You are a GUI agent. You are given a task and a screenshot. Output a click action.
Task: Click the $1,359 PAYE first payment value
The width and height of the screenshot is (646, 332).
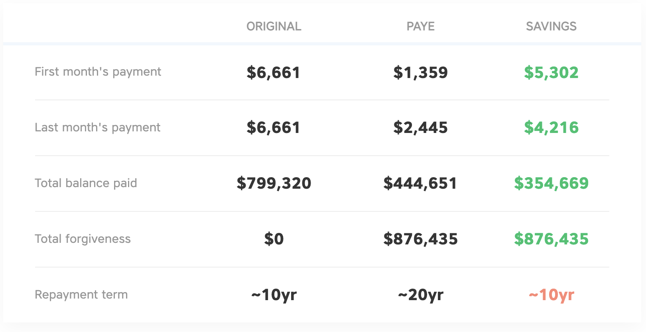(x=420, y=72)
